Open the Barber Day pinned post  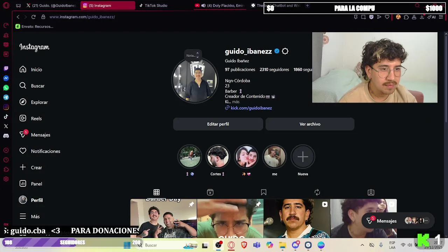163,218
